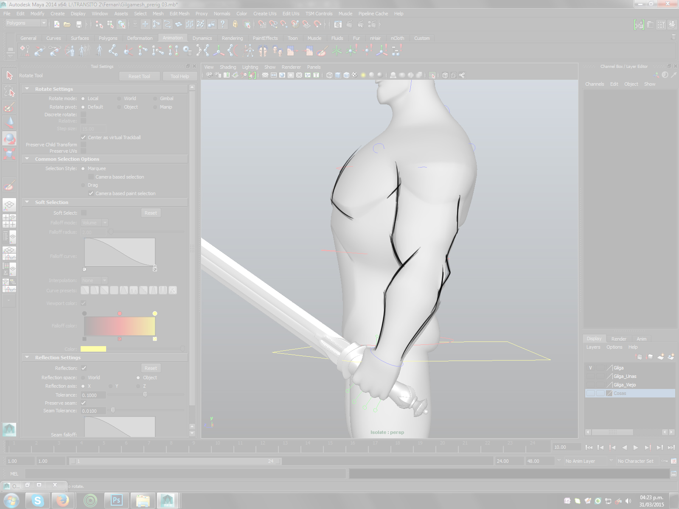679x509 pixels.
Task: Open Photoshop from the Windows taskbar
Action: coord(116,501)
